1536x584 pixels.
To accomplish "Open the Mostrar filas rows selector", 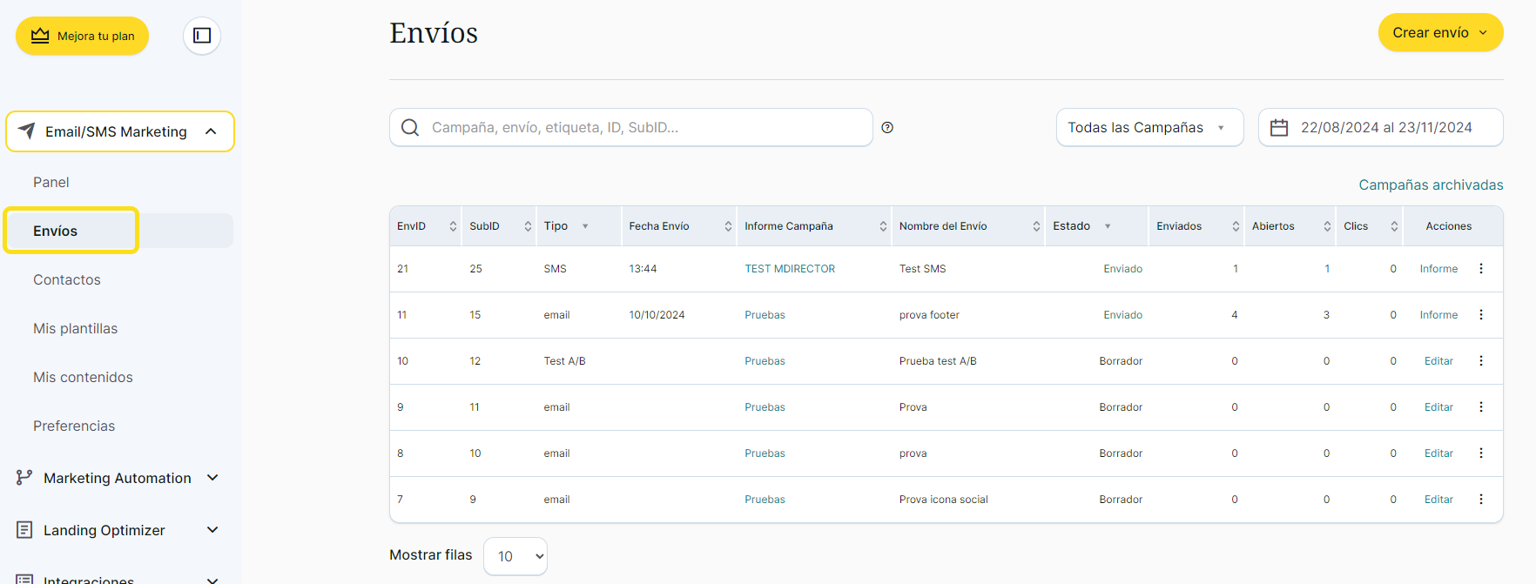I will [515, 556].
